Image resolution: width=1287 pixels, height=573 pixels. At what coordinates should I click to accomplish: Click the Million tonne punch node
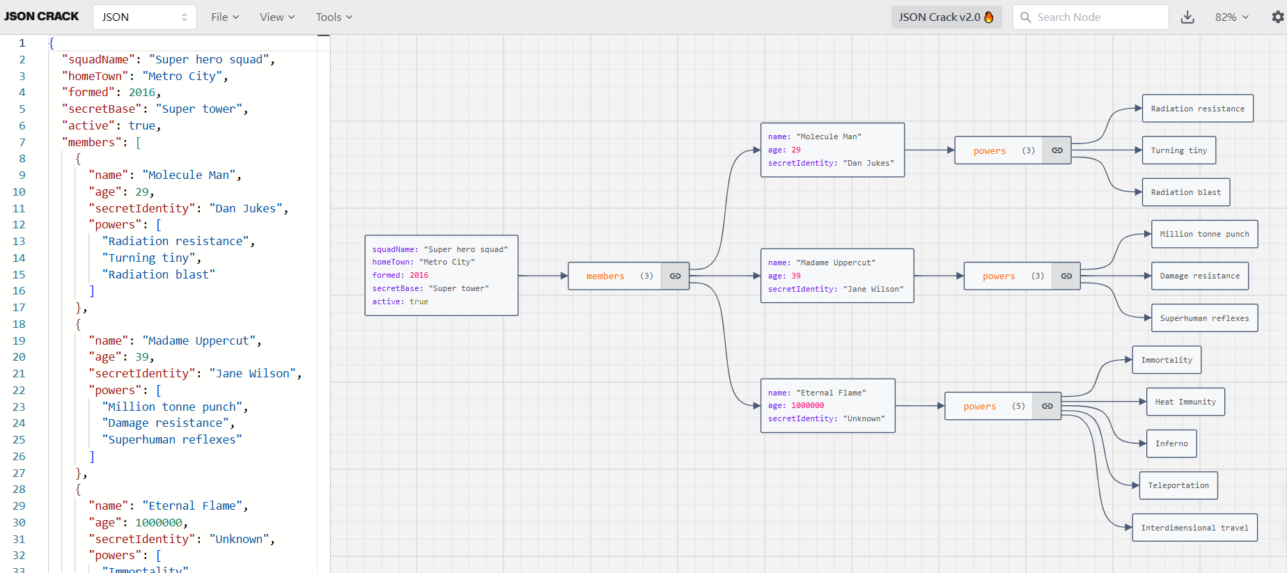(1205, 234)
